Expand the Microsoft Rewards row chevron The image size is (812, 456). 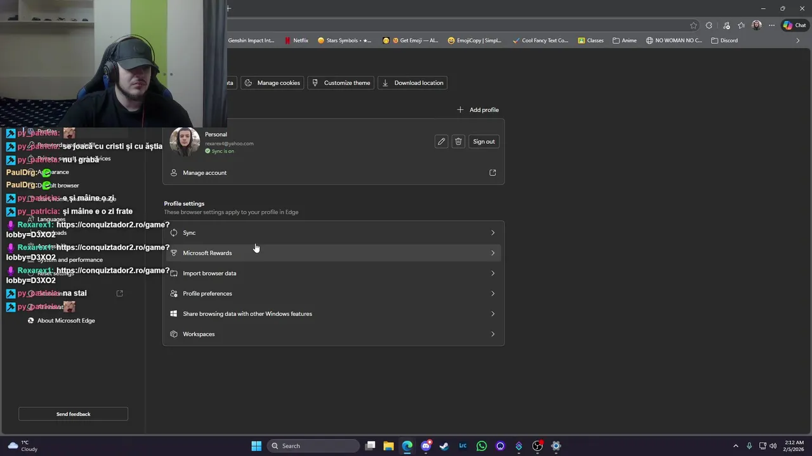tap(493, 253)
